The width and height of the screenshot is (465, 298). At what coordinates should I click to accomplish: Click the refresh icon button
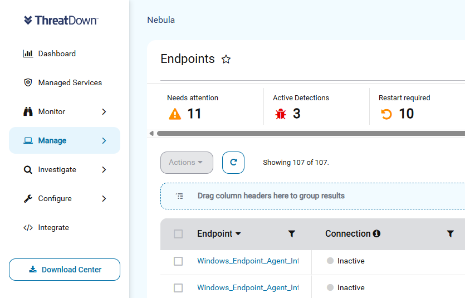coord(233,163)
